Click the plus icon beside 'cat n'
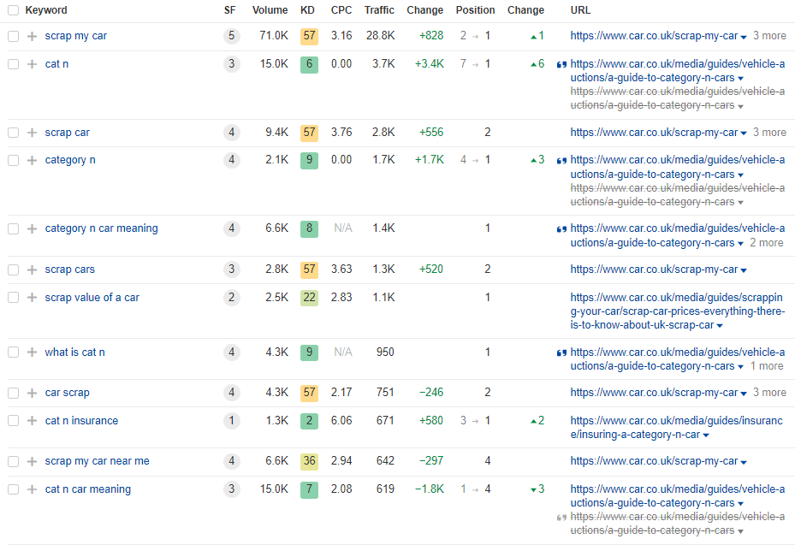This screenshot has width=795, height=545. [32, 64]
